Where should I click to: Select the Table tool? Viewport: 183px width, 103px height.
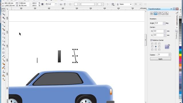3,52
